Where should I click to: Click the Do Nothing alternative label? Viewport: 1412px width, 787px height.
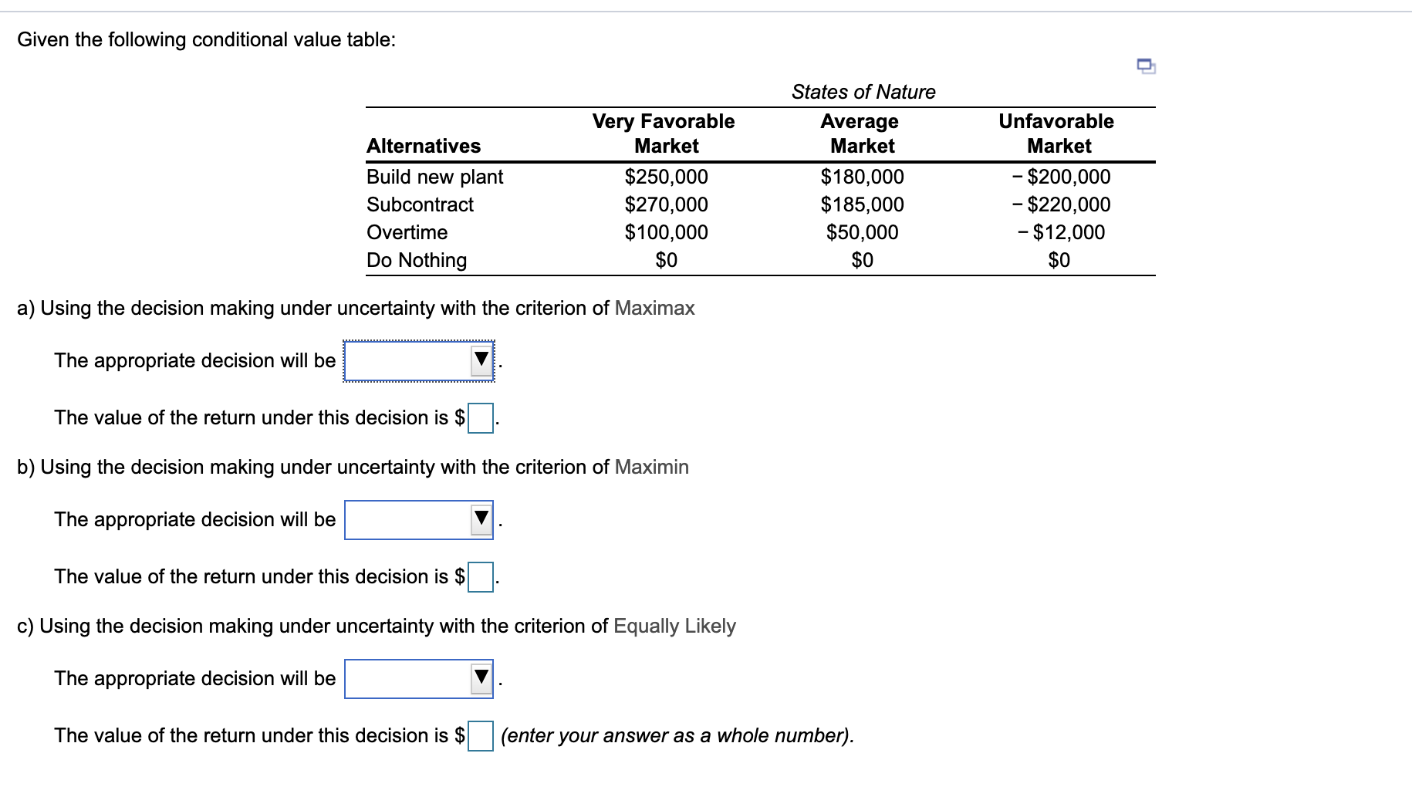416,260
